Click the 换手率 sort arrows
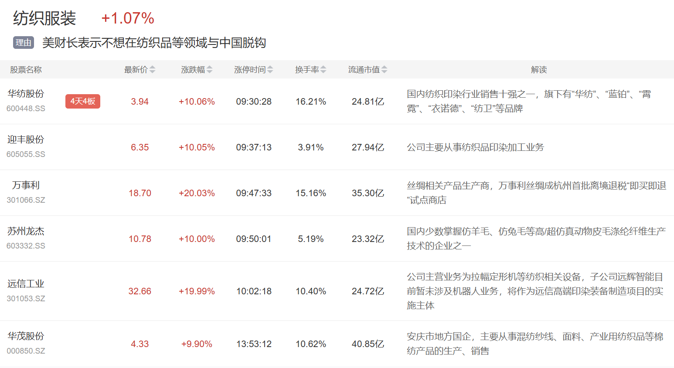 (323, 70)
